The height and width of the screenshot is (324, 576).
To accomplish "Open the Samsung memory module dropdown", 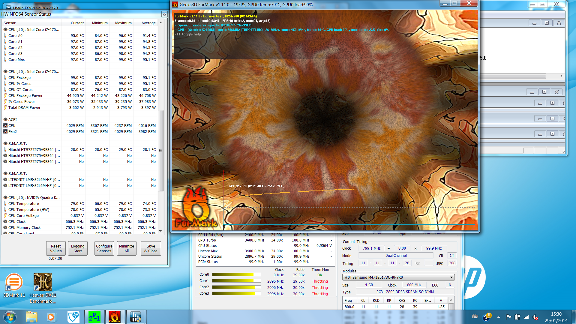I will coord(451,277).
